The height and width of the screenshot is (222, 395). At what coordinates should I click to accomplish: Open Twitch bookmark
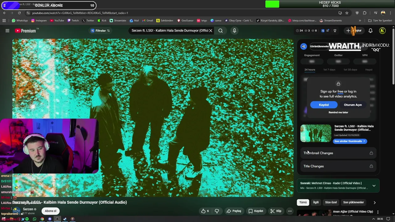pyautogui.click(x=73, y=21)
